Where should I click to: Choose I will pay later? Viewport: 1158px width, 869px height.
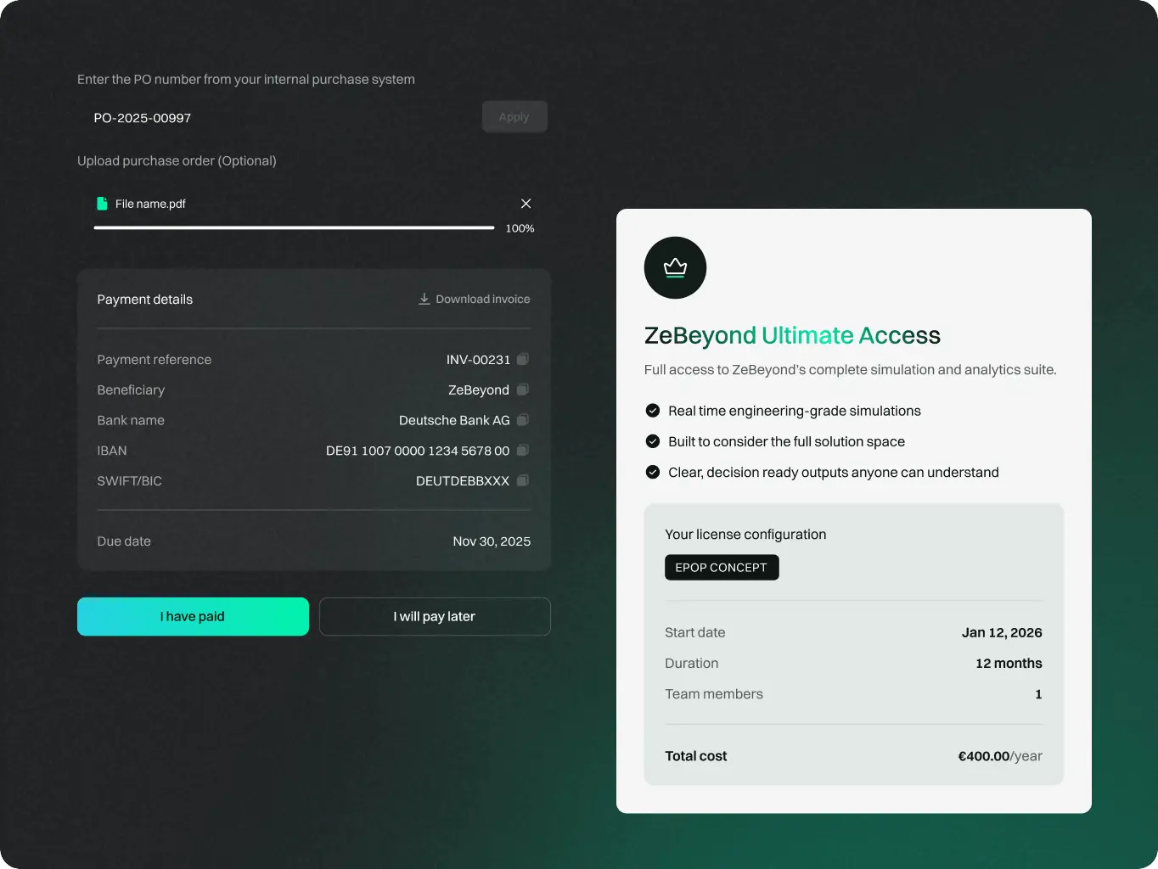pyautogui.click(x=435, y=616)
